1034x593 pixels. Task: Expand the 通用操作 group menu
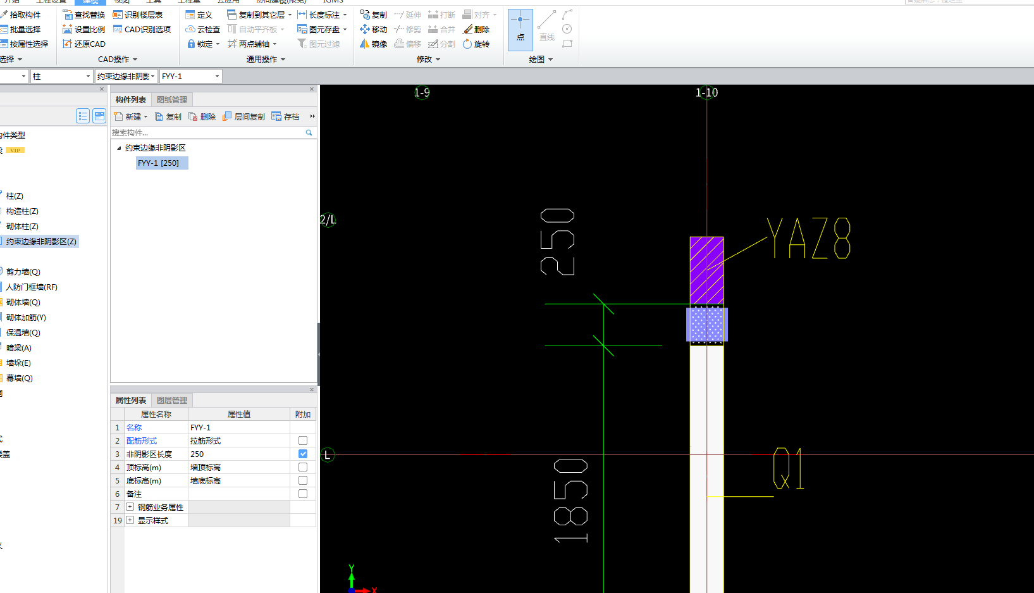[266, 59]
